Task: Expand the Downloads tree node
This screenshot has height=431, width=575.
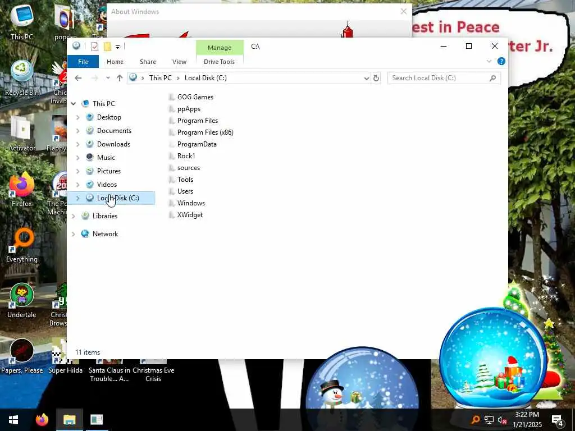Action: click(77, 144)
